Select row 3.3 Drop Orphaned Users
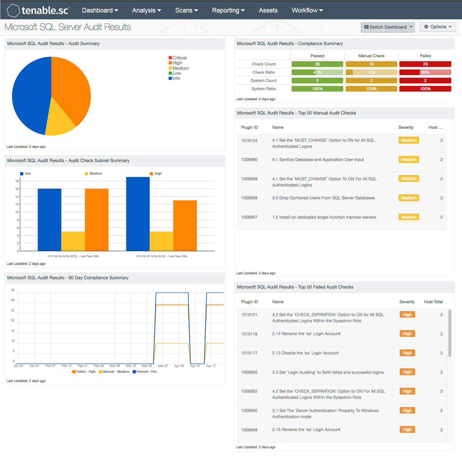Screen dimensions: 462x457 pyautogui.click(x=342, y=201)
